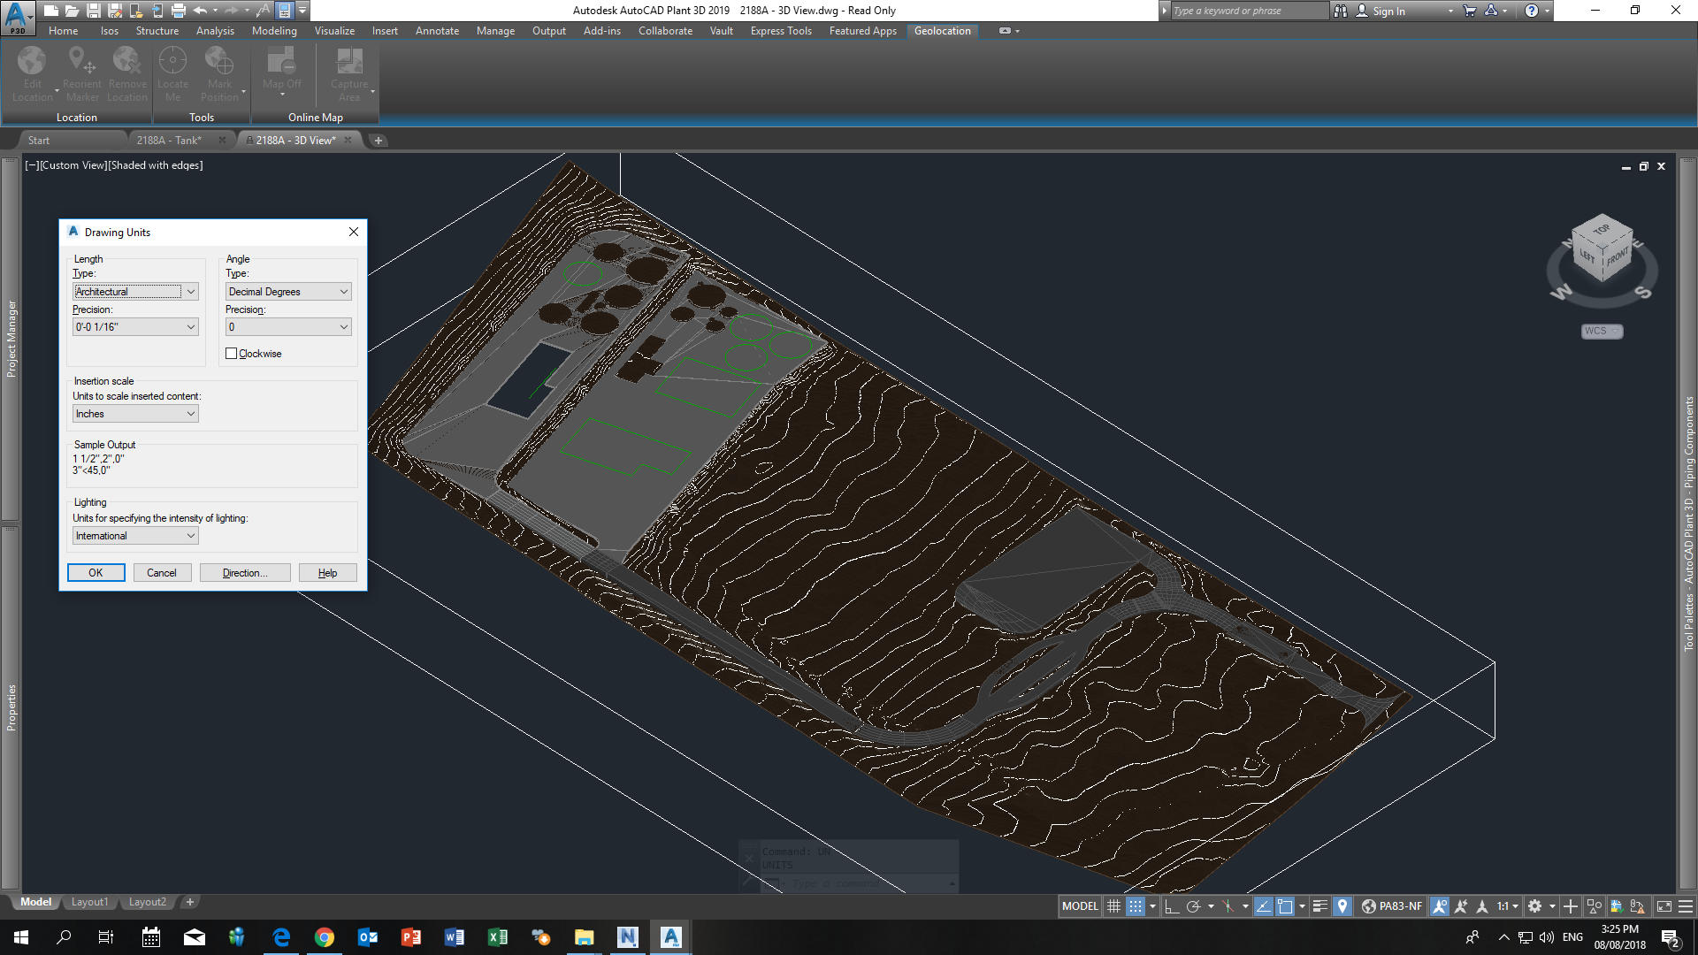1698x955 pixels.
Task: Open the Length Precision dropdown
Action: [x=135, y=327]
